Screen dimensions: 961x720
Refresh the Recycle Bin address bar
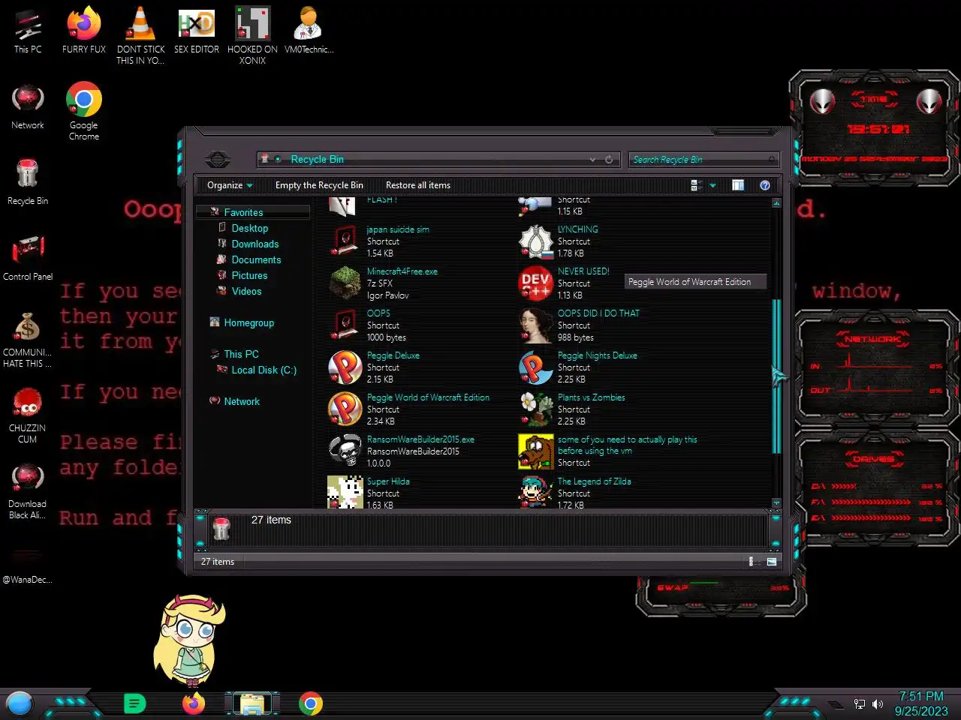click(x=609, y=159)
